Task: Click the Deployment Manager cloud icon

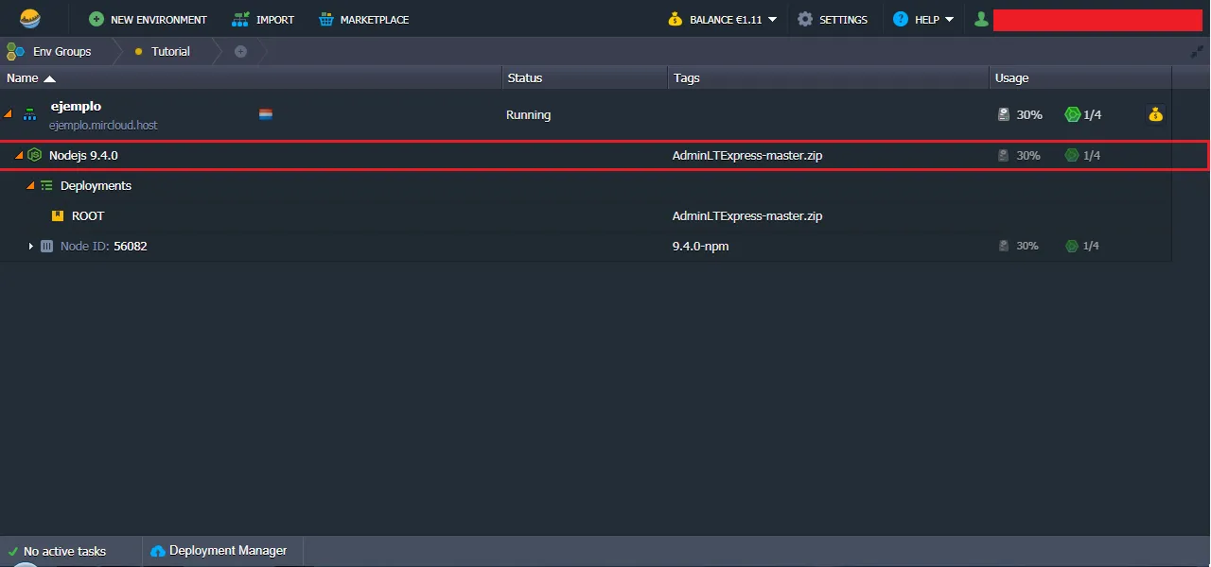Action: (x=158, y=551)
